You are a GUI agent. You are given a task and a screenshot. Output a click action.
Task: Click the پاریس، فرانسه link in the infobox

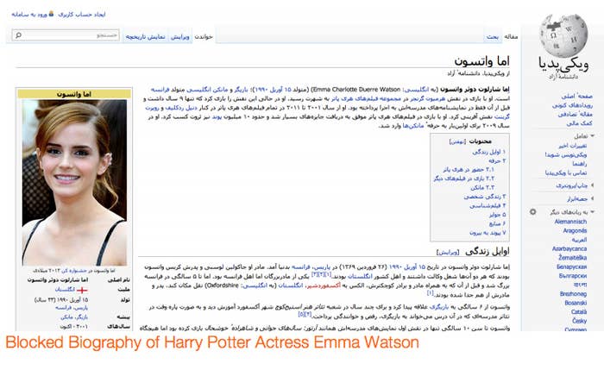tap(72, 308)
